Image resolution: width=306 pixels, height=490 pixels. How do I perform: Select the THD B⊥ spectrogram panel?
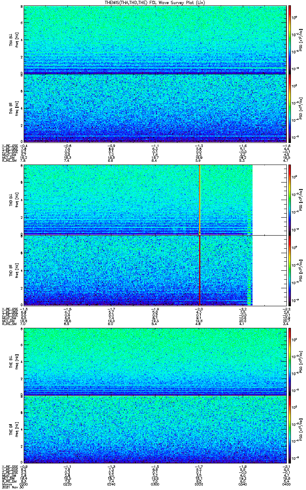[x=155, y=200]
